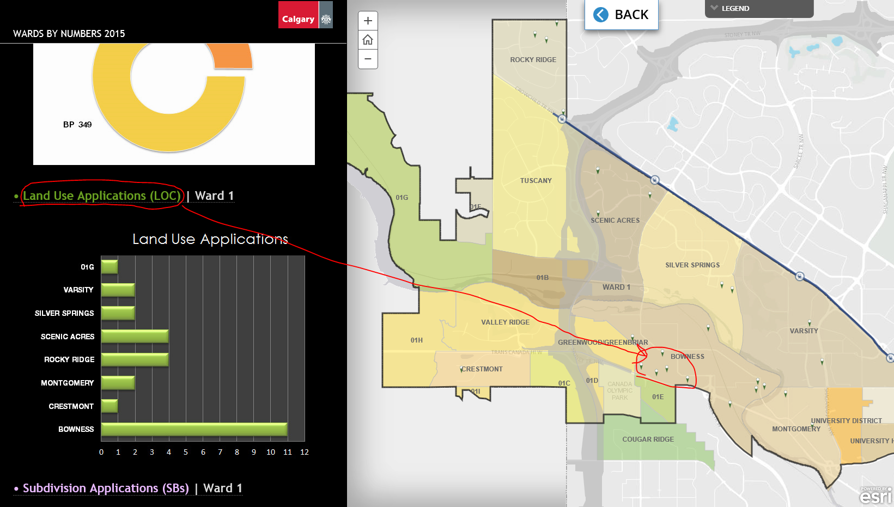The height and width of the screenshot is (507, 894).
Task: Select the Silver Springs chart bar
Action: (118, 313)
